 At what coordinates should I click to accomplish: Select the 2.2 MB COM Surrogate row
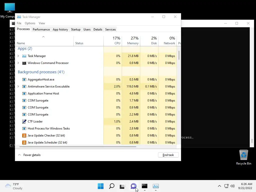[96, 114]
